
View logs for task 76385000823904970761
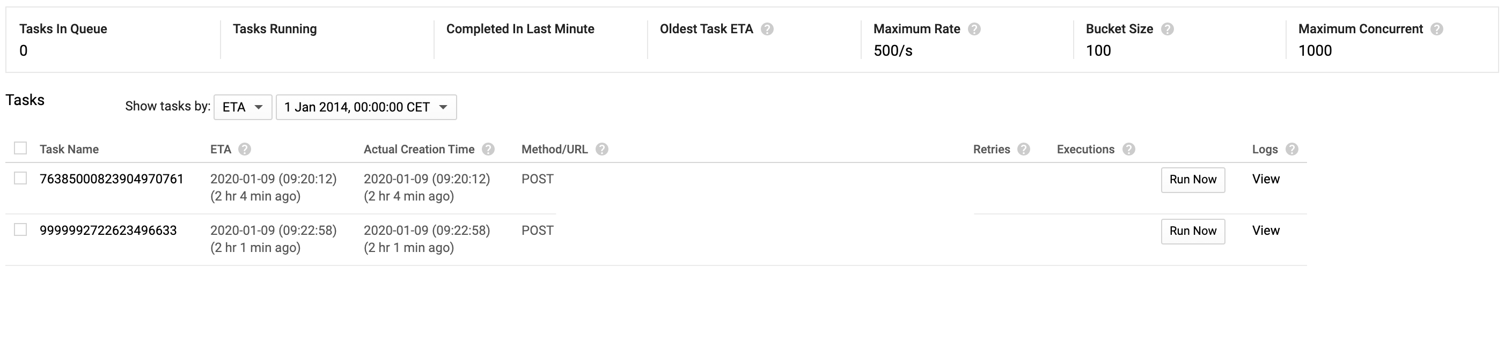pos(1266,180)
